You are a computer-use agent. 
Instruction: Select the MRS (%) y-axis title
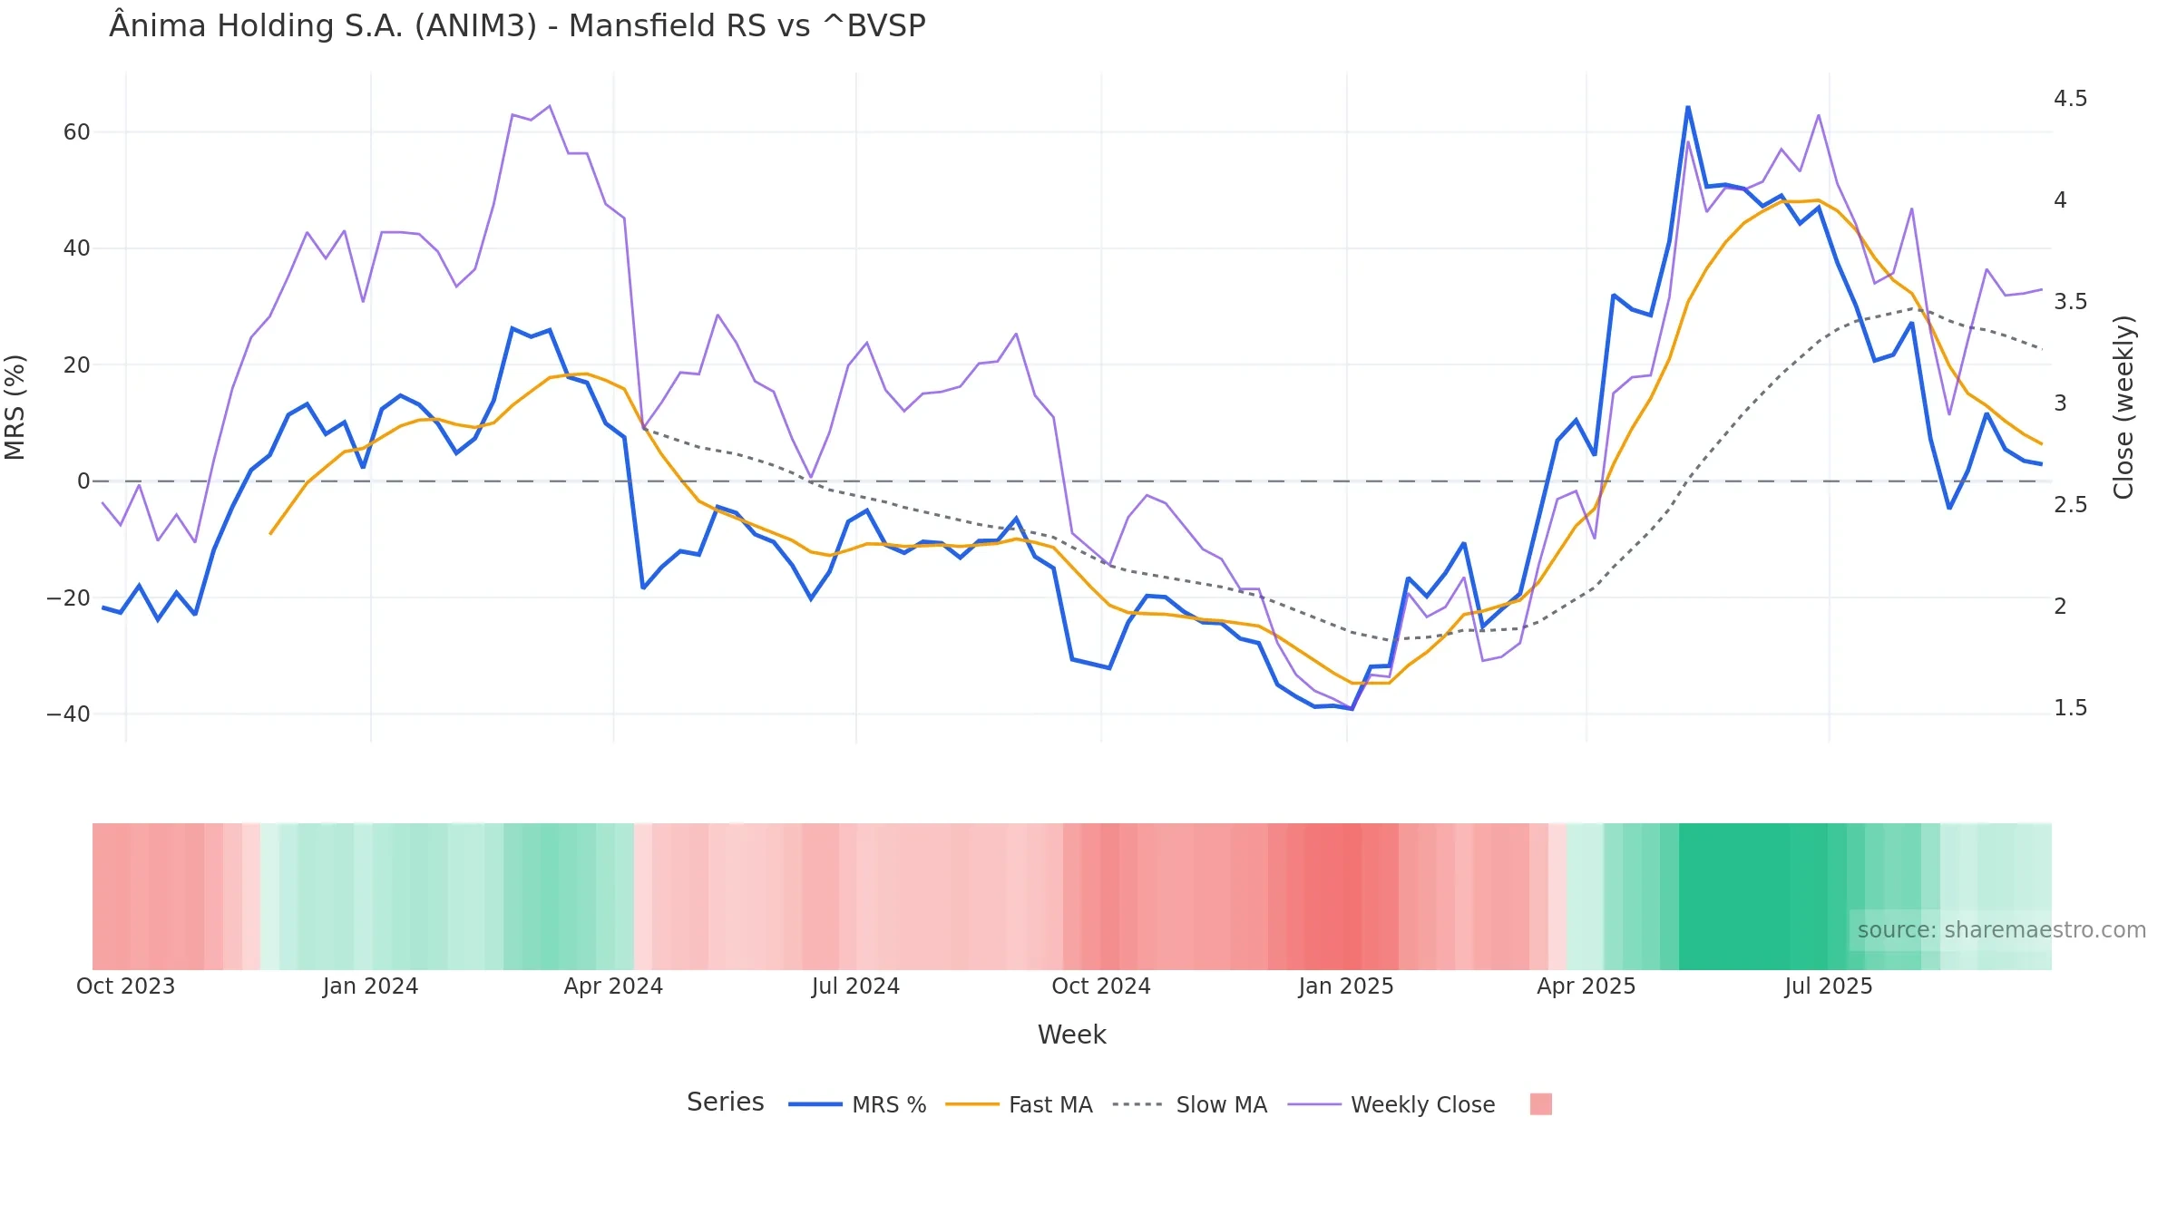point(15,407)
